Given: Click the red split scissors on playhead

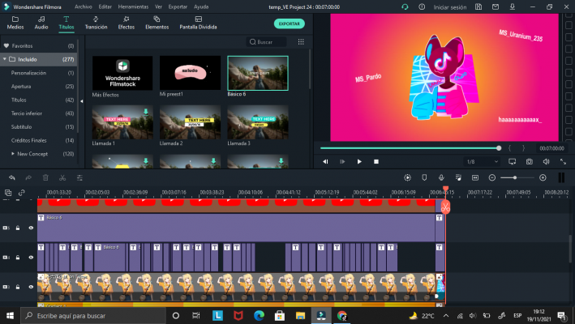Looking at the screenshot, I should [445, 207].
